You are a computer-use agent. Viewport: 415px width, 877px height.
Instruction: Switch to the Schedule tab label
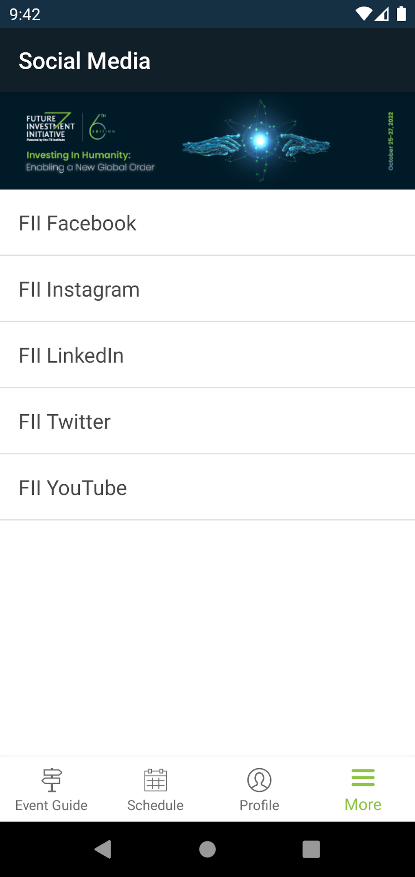click(x=155, y=805)
